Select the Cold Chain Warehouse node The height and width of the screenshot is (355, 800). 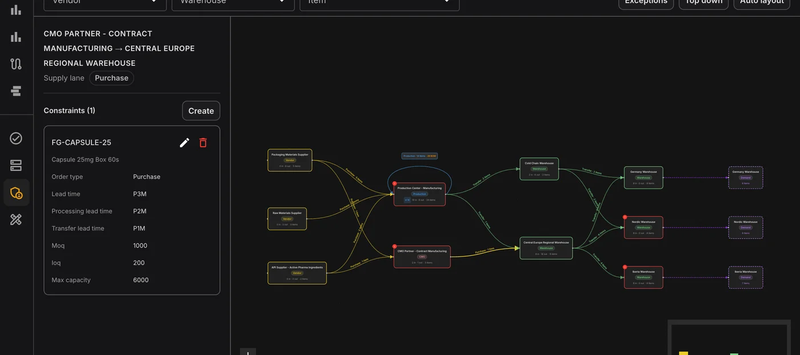539,169
